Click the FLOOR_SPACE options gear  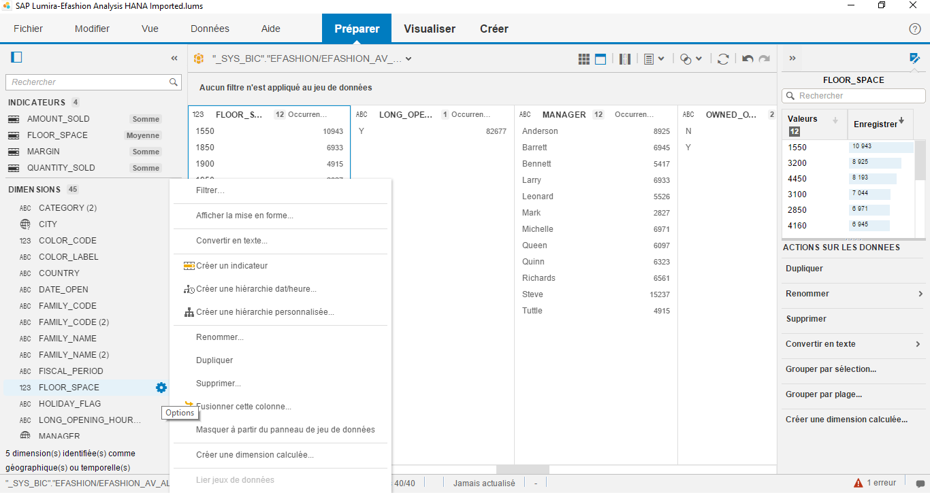pyautogui.click(x=161, y=388)
